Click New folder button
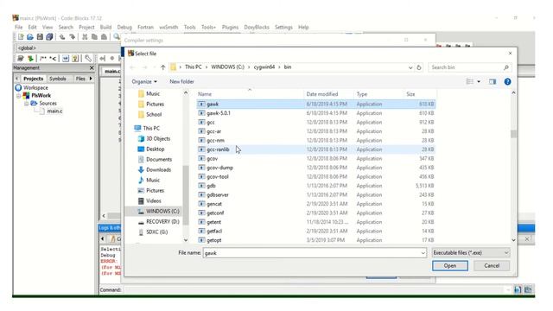This screenshot has width=553, height=311. [x=181, y=82]
